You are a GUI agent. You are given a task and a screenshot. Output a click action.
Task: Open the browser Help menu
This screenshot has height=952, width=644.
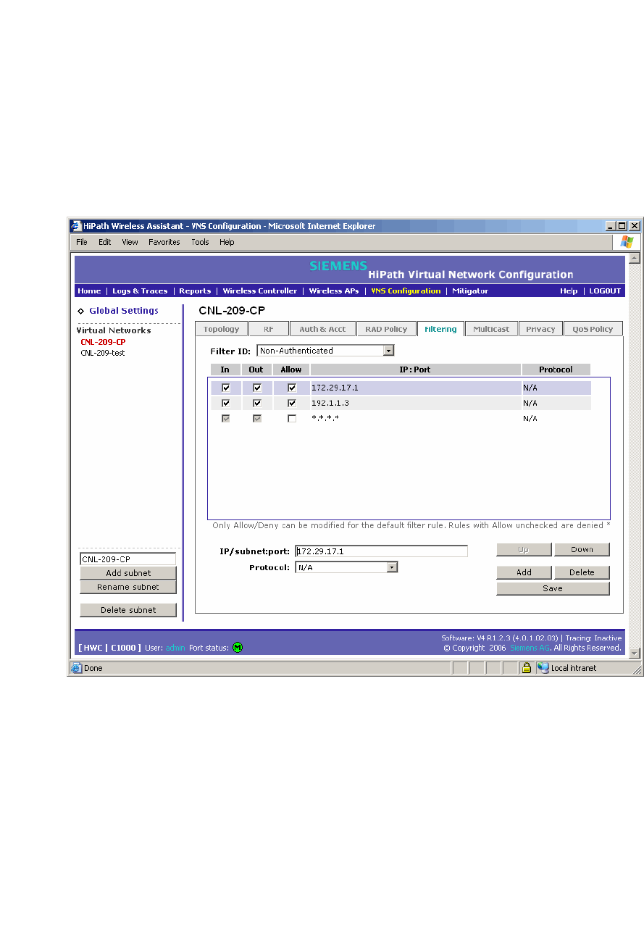227,242
